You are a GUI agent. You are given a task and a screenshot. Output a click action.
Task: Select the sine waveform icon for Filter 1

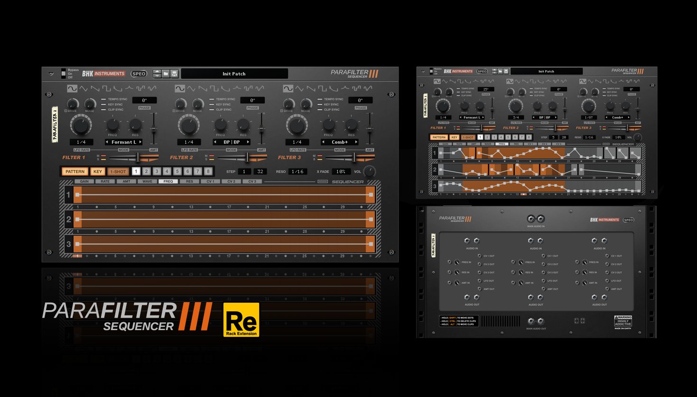tap(72, 88)
